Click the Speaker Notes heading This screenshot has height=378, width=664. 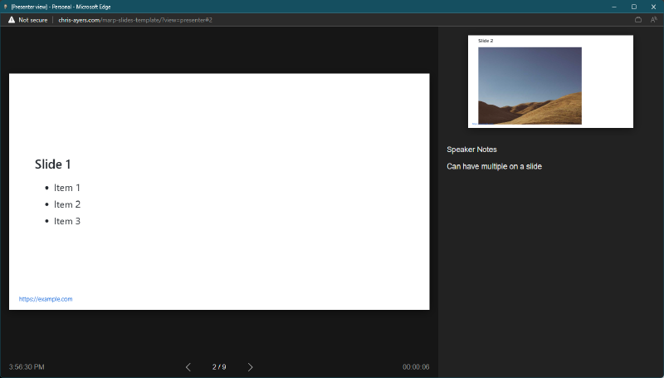[x=471, y=150]
